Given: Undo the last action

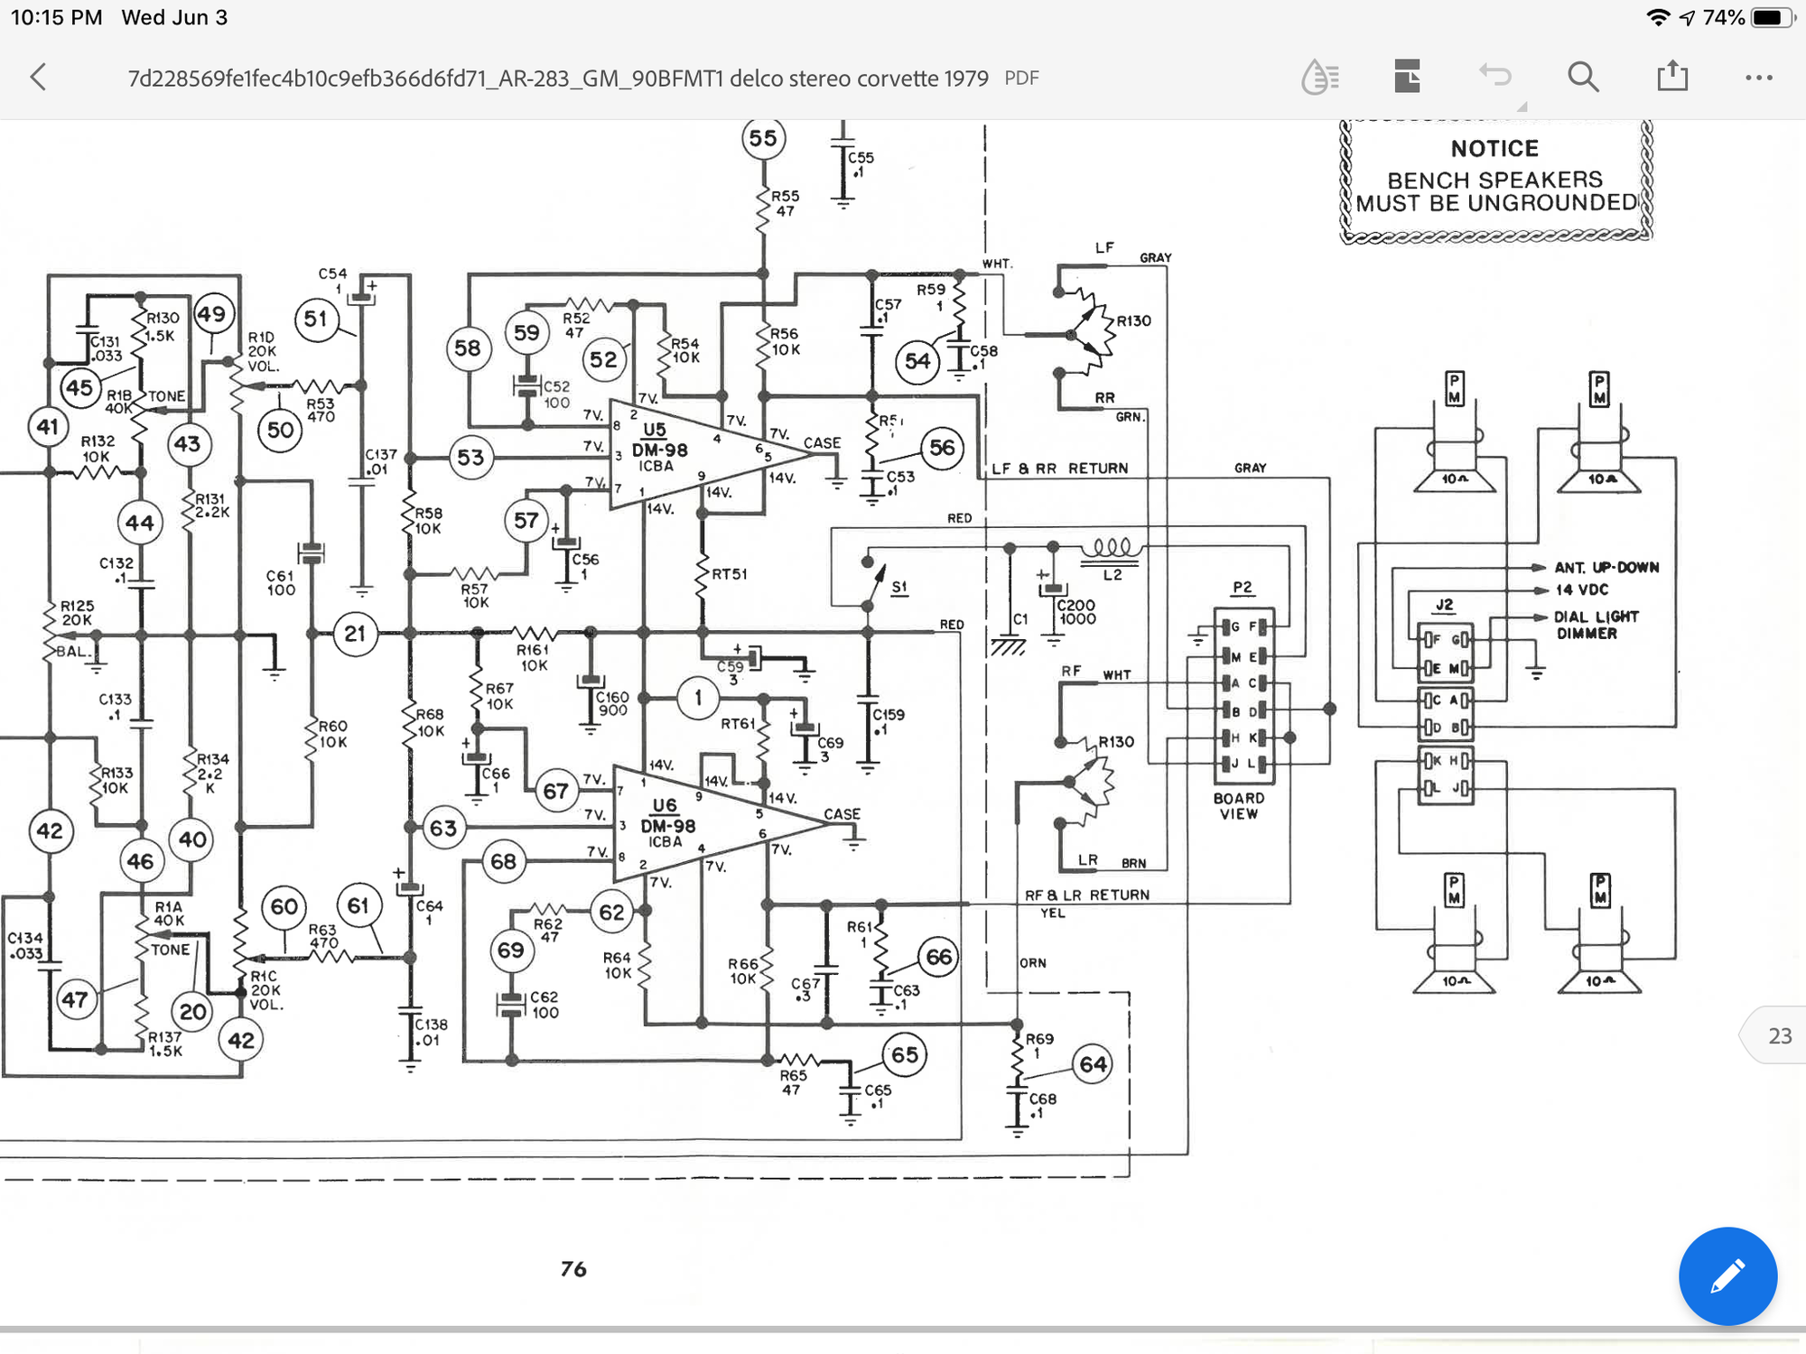Looking at the screenshot, I should tap(1495, 75).
